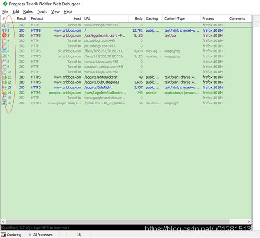
Task: Sort by the Result column header
Action: [x=22, y=19]
